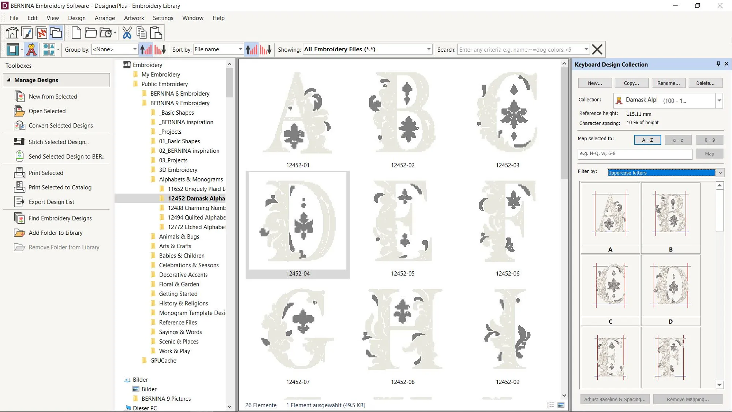This screenshot has height=412, width=732.
Task: Switch to Artwork Canvas brush icon
Action: [27, 33]
